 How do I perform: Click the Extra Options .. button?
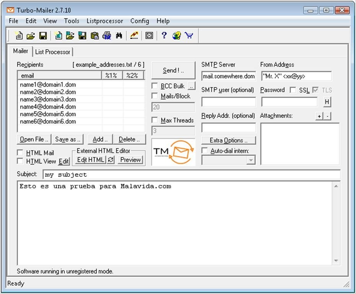point(229,140)
